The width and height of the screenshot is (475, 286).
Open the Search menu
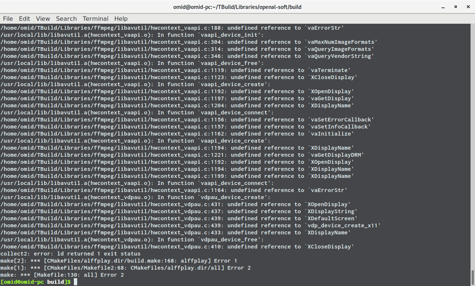point(66,19)
